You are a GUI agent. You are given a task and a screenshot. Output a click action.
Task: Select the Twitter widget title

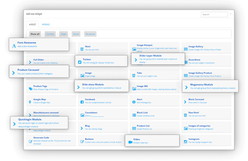point(87,59)
